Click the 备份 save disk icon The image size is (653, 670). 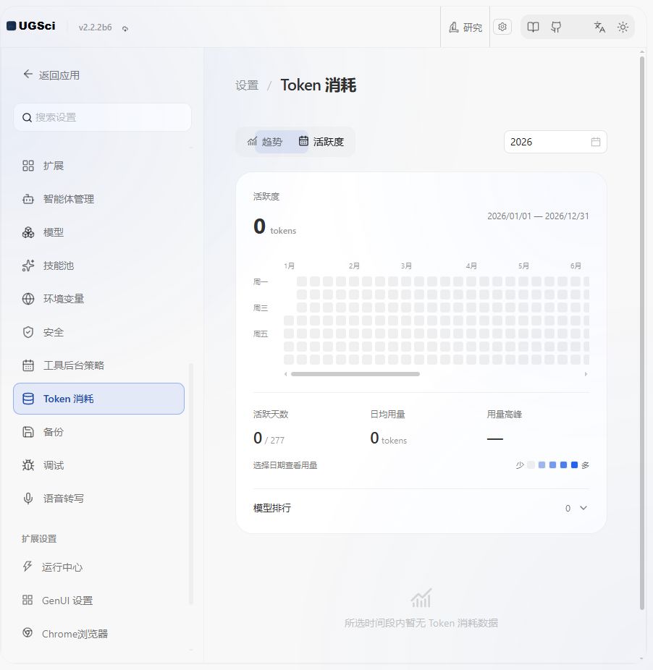(28, 432)
